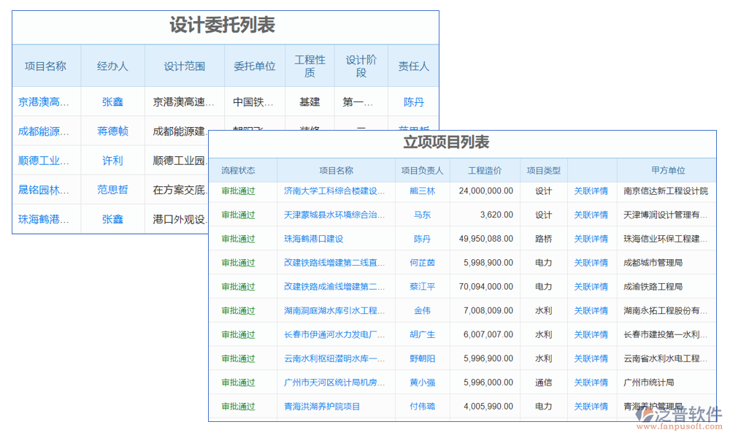Click the 工程造价 column header
Image resolution: width=730 pixels, height=438 pixels.
(485, 170)
